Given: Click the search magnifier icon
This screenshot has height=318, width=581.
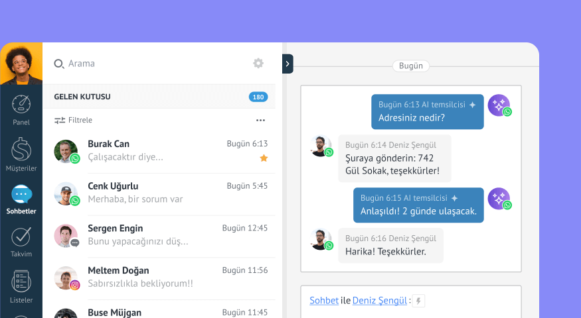Looking at the screenshot, I should (x=58, y=64).
